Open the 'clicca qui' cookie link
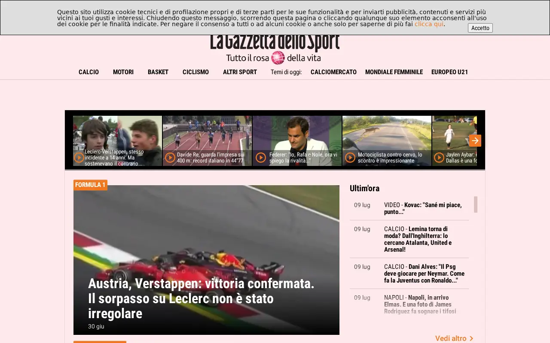 (429, 24)
